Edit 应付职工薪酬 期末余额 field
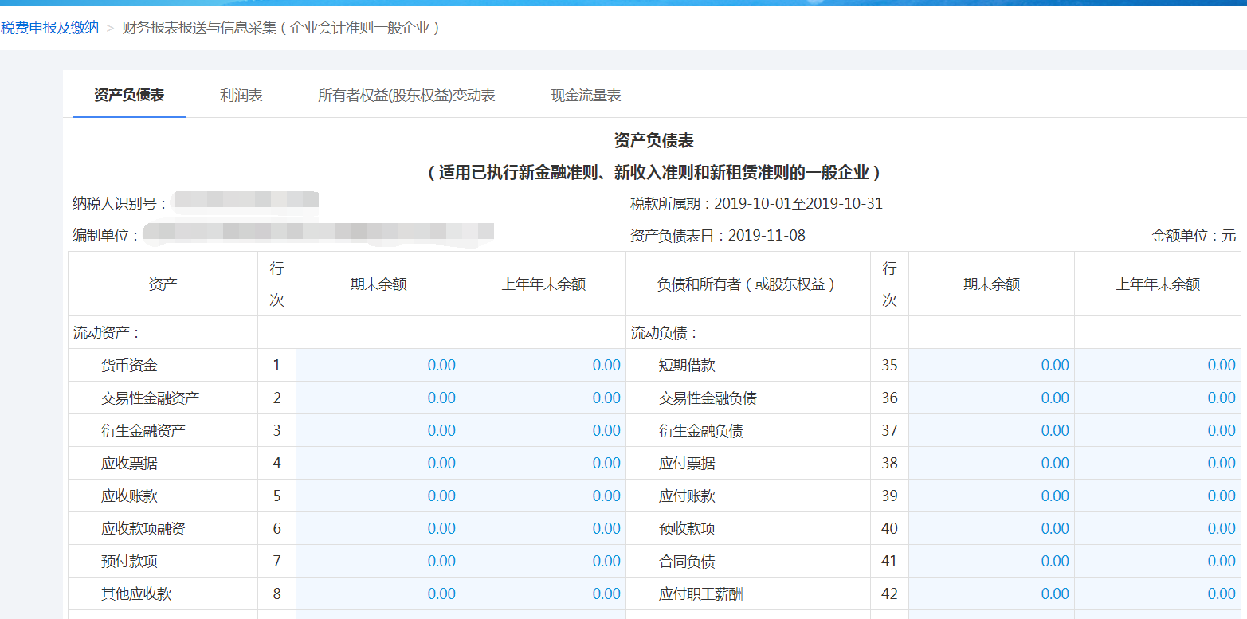The image size is (1247, 619). 991,594
